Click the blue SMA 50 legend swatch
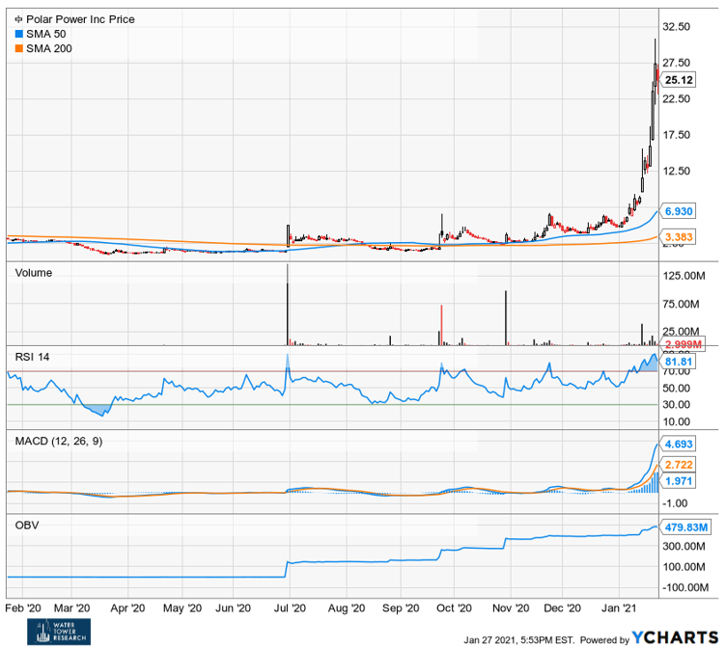This screenshot has width=726, height=648. point(19,34)
